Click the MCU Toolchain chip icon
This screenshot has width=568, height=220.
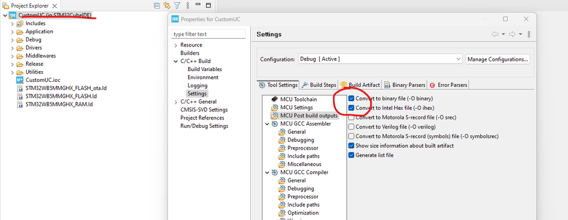(275, 99)
